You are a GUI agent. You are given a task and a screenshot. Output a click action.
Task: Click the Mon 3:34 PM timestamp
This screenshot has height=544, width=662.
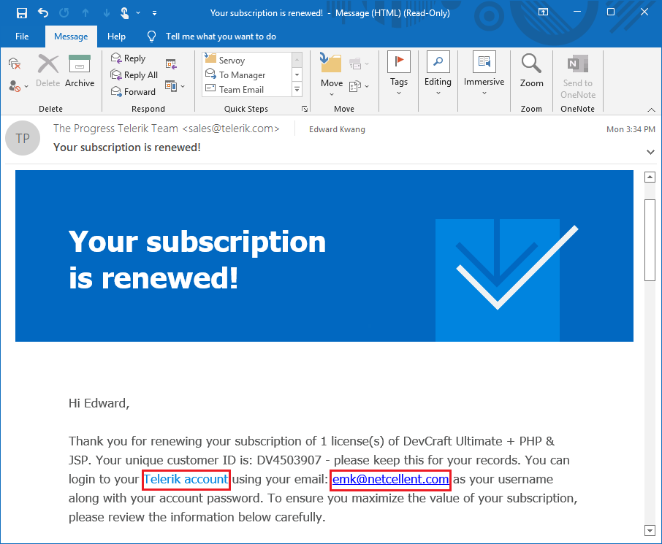[x=631, y=129]
